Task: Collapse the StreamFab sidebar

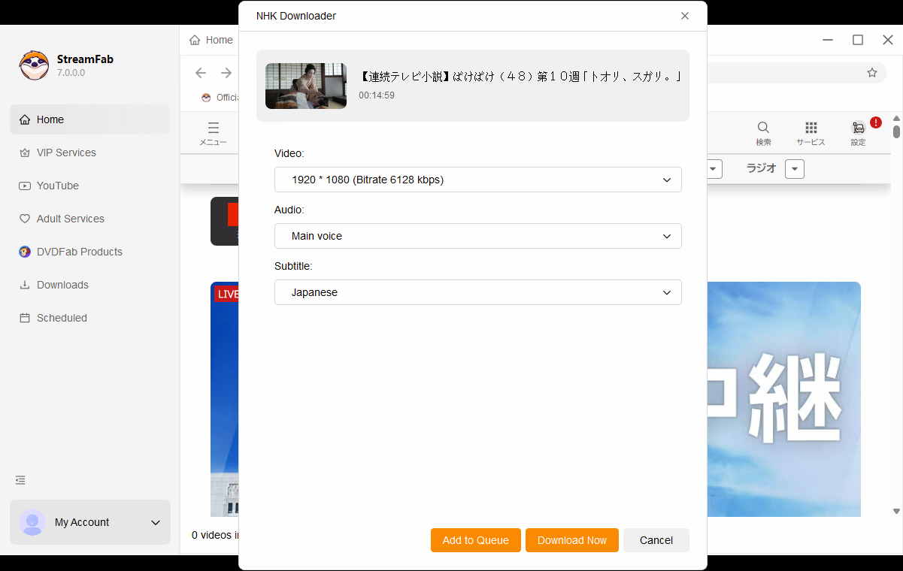Action: 20,479
